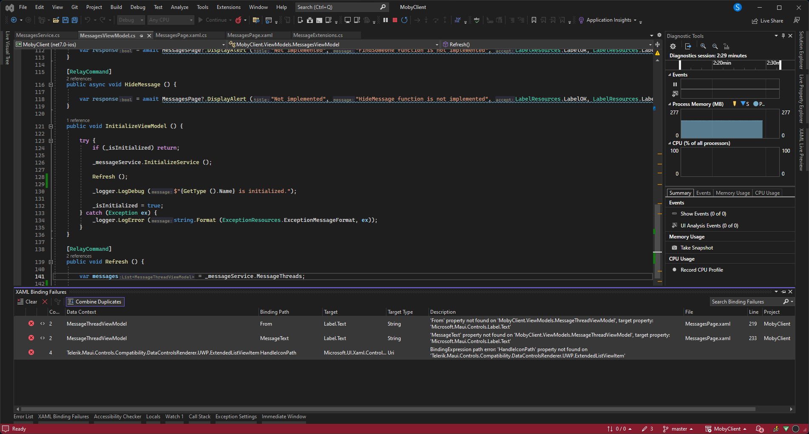
Task: Open Diagnostic Tools settings gear
Action: coord(673,46)
